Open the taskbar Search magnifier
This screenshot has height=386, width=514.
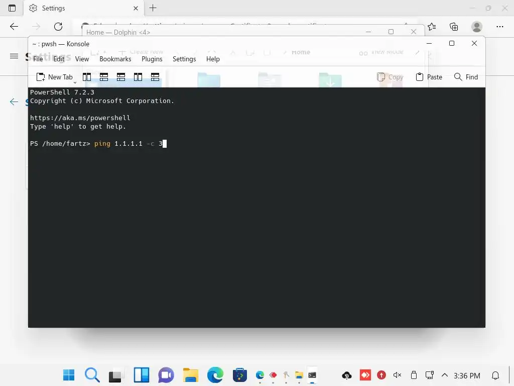pyautogui.click(x=92, y=375)
